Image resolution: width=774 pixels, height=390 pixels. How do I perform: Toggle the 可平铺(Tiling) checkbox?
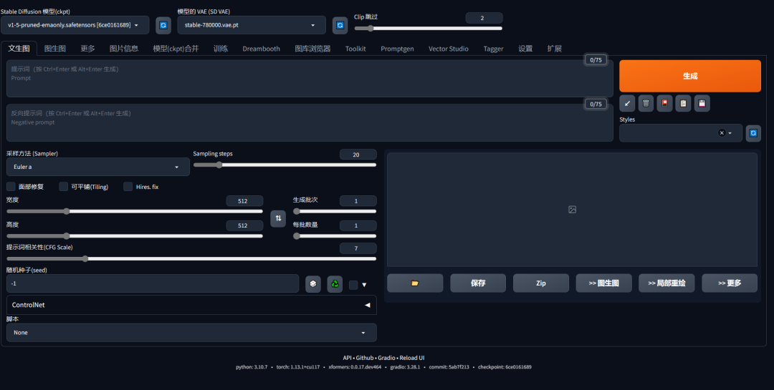pos(63,186)
